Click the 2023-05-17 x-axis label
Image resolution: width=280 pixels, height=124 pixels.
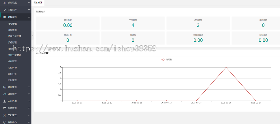[256, 103]
